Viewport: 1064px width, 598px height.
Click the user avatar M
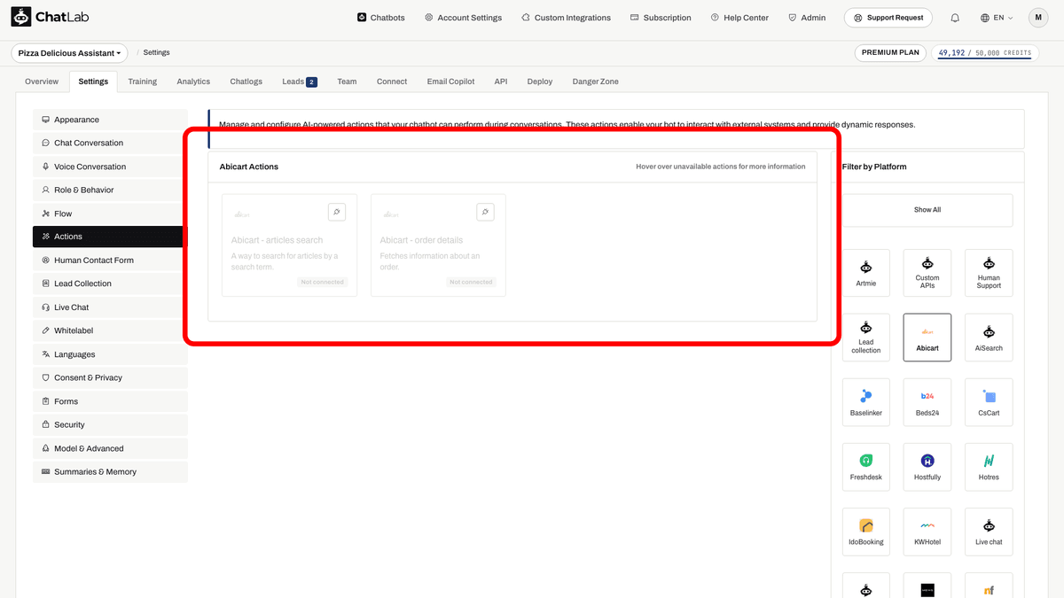click(x=1038, y=18)
